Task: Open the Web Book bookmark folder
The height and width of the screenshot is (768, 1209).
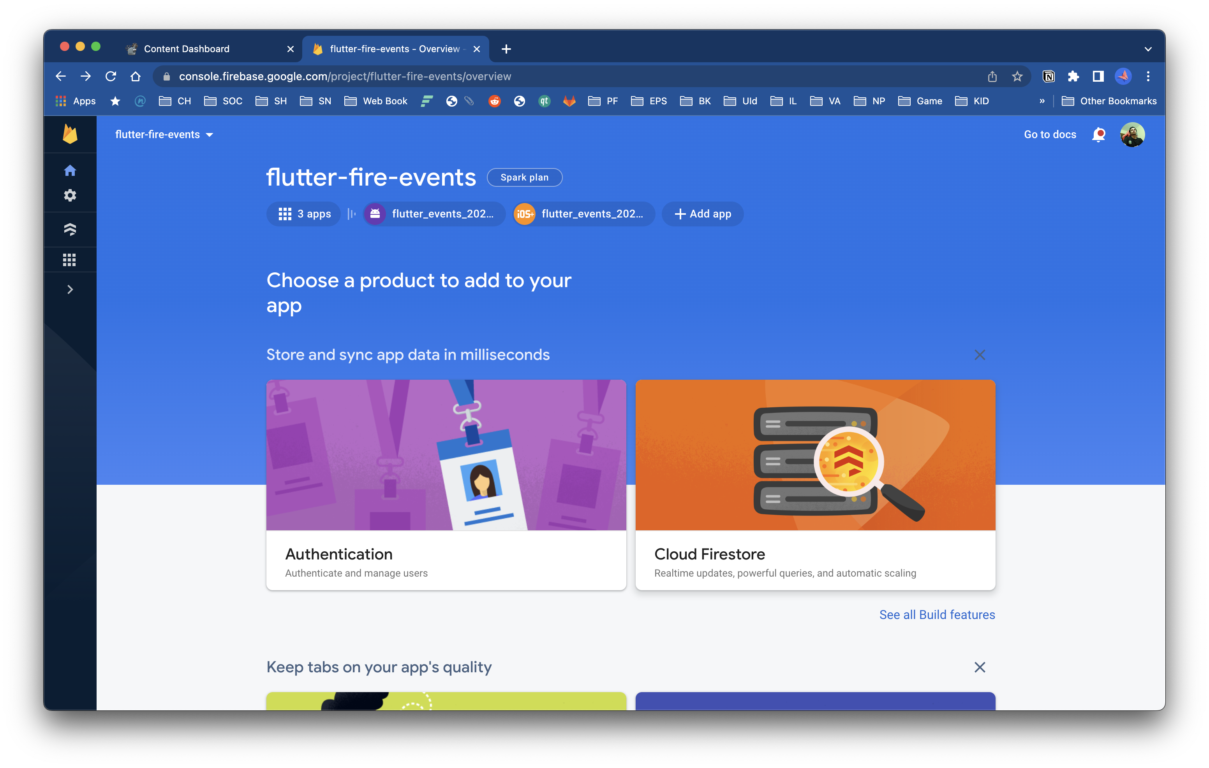Action: [375, 101]
